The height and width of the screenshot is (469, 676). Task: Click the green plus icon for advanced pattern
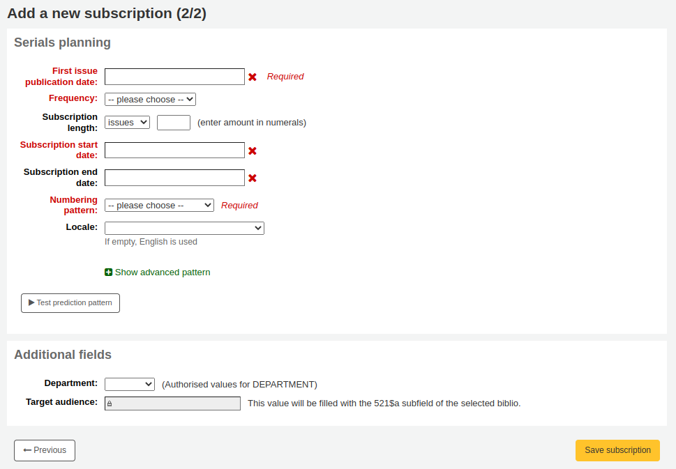[x=109, y=272]
